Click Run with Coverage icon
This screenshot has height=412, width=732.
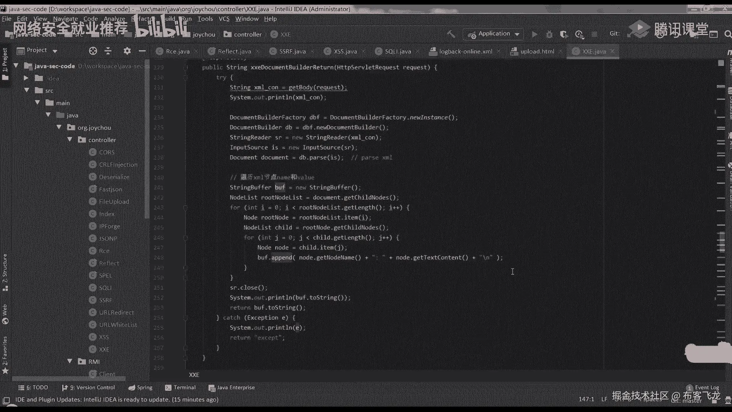point(564,34)
